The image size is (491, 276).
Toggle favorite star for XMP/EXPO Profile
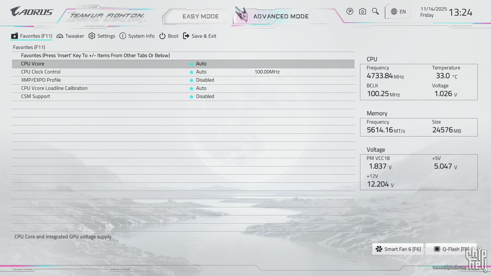point(191,80)
